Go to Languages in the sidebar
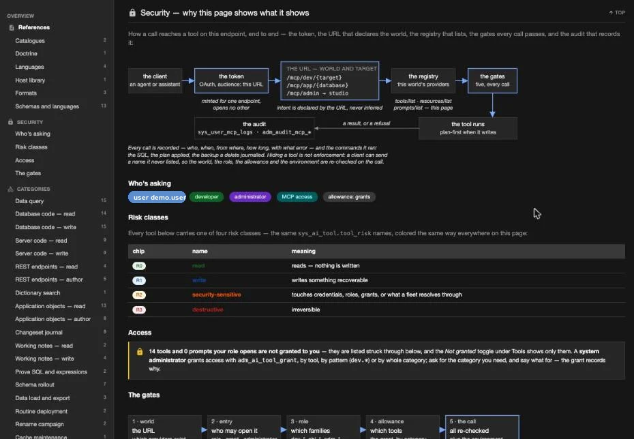This screenshot has height=439, width=634. (x=29, y=67)
